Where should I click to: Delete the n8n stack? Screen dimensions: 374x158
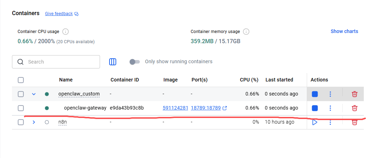(355, 122)
